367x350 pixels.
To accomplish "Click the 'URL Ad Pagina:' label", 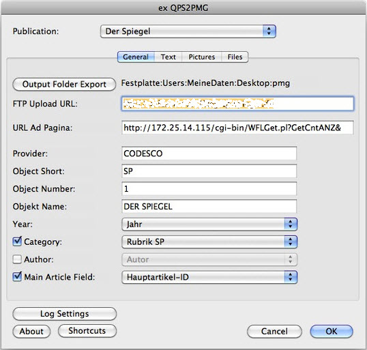I will coord(42,128).
